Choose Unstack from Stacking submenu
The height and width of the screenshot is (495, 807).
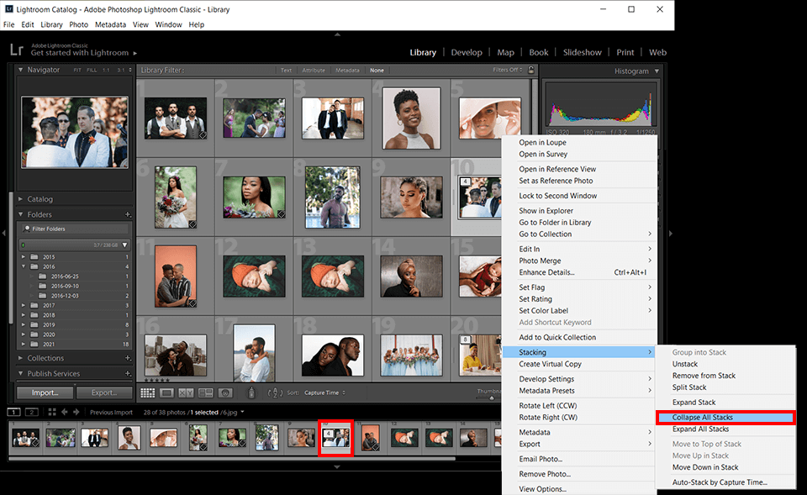pos(684,364)
